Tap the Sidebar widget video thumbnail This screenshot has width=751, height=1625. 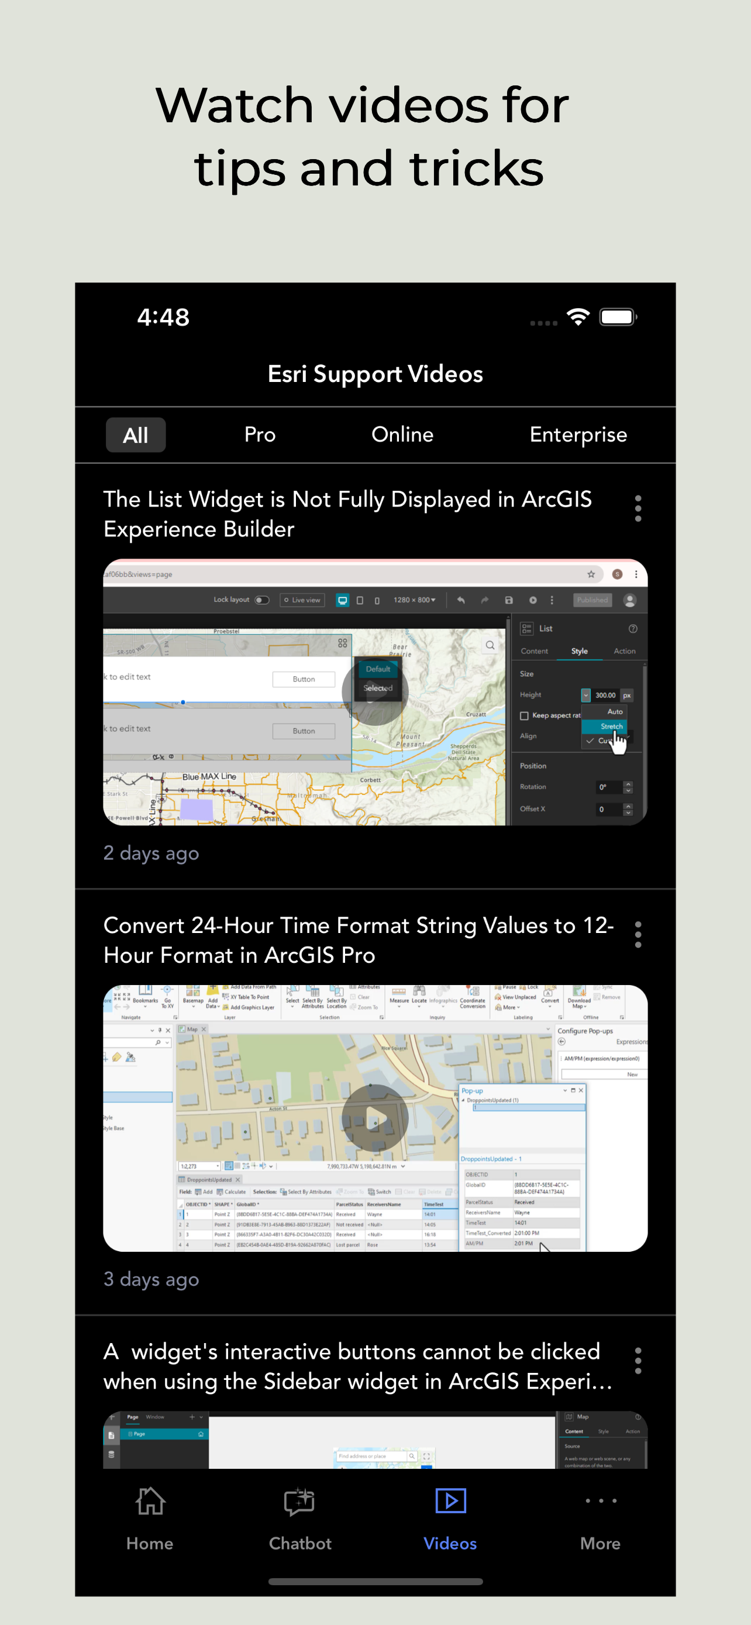375,1440
